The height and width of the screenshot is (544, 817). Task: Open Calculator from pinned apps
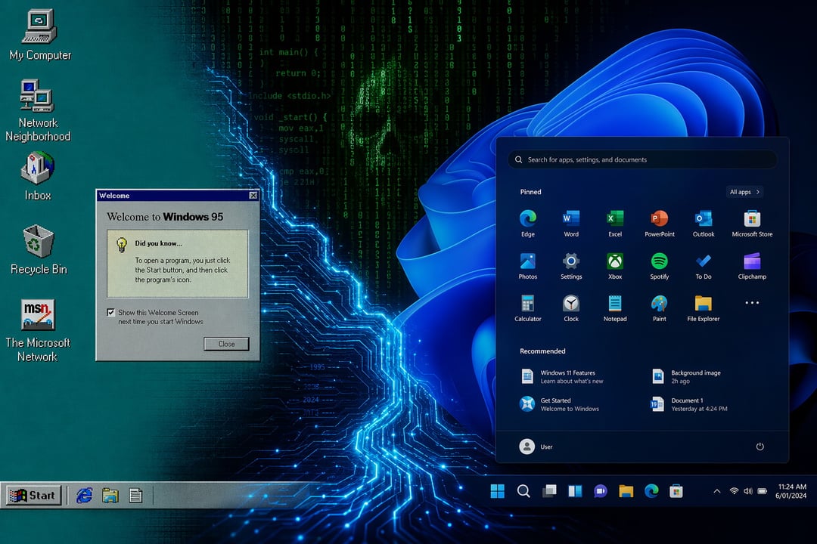pos(528,308)
